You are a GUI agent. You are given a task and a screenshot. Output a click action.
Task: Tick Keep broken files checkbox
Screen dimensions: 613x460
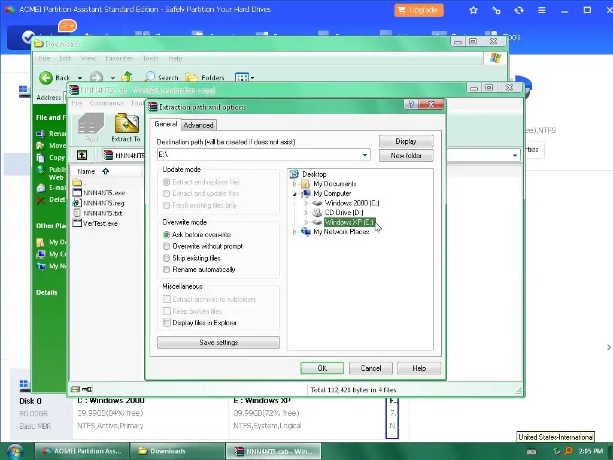pyautogui.click(x=166, y=311)
